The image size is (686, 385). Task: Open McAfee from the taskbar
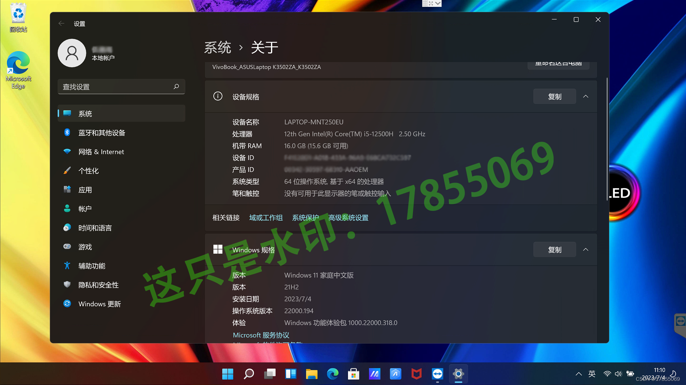coord(416,374)
